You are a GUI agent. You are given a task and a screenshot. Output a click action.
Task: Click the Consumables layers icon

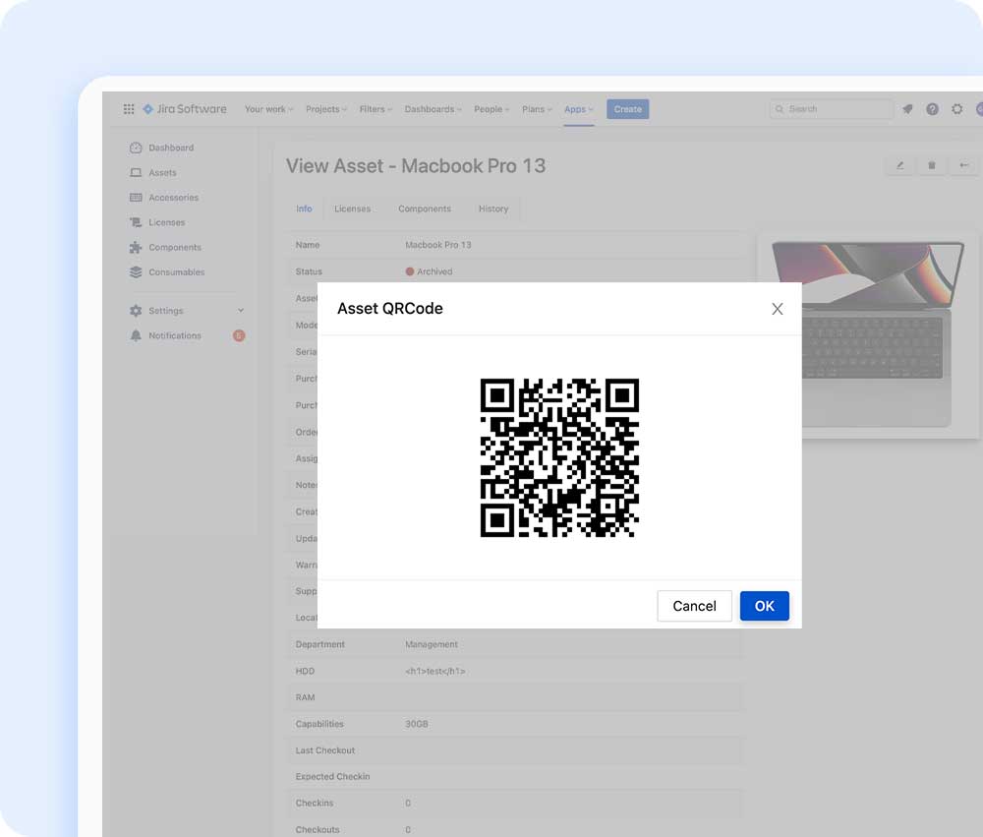point(136,272)
